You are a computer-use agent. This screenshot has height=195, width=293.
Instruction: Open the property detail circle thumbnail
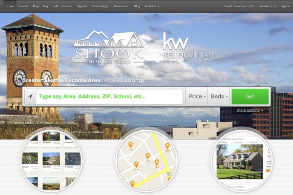pos(242,161)
